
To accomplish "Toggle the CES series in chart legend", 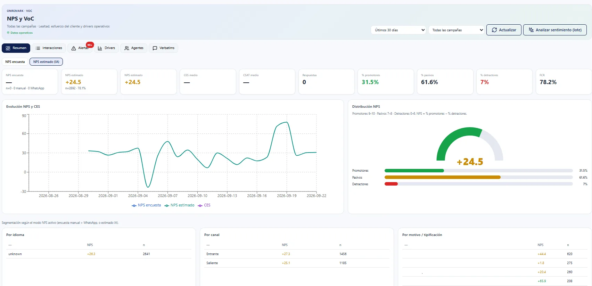I will (x=204, y=205).
